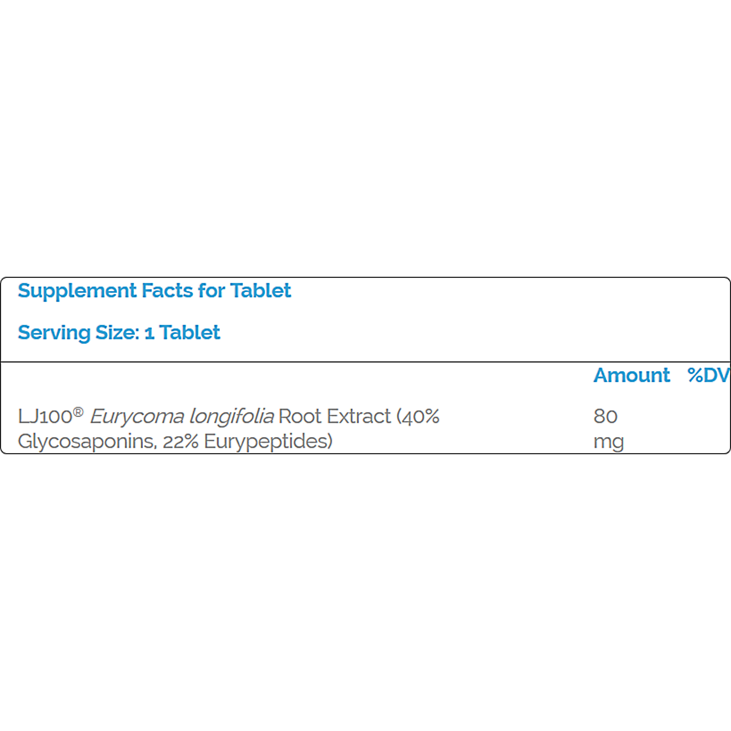731x731 pixels.
Task: Click the word Supplement in the heading
Action: [77, 291]
